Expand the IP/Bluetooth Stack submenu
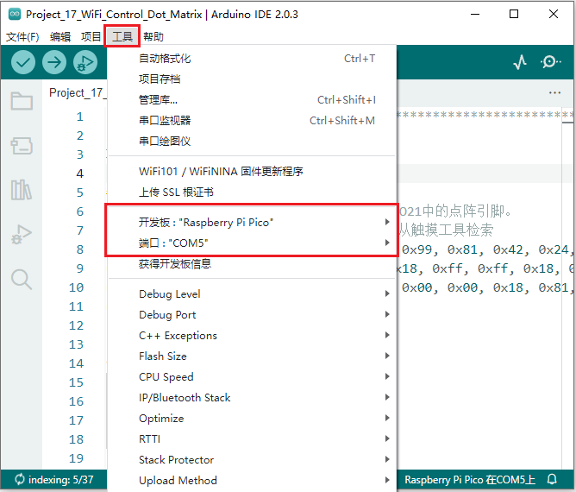576x492 pixels. pos(252,398)
